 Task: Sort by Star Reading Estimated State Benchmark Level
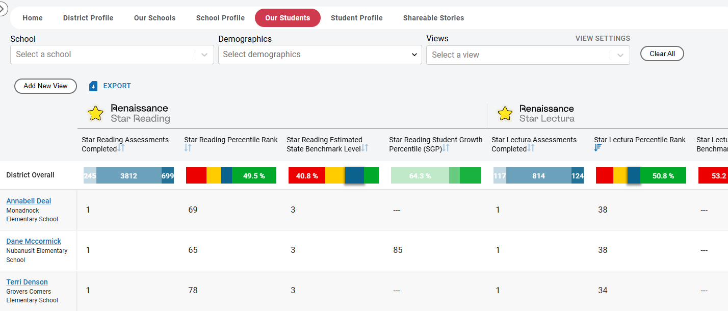tap(365, 148)
